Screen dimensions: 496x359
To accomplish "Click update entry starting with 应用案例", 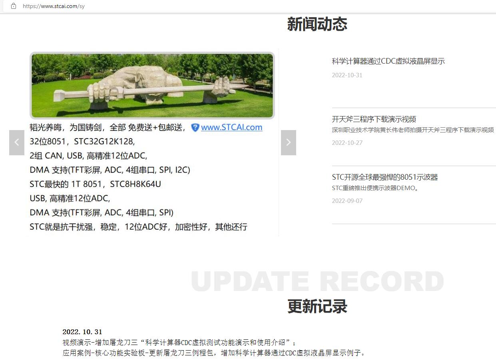I will 214,353.
